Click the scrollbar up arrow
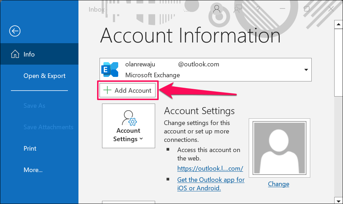343x204 pixels. click(338, 24)
